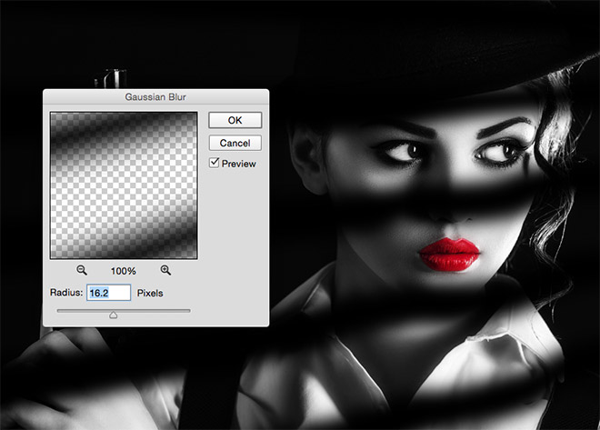Click the zoom in magnifier icon

[x=165, y=270]
